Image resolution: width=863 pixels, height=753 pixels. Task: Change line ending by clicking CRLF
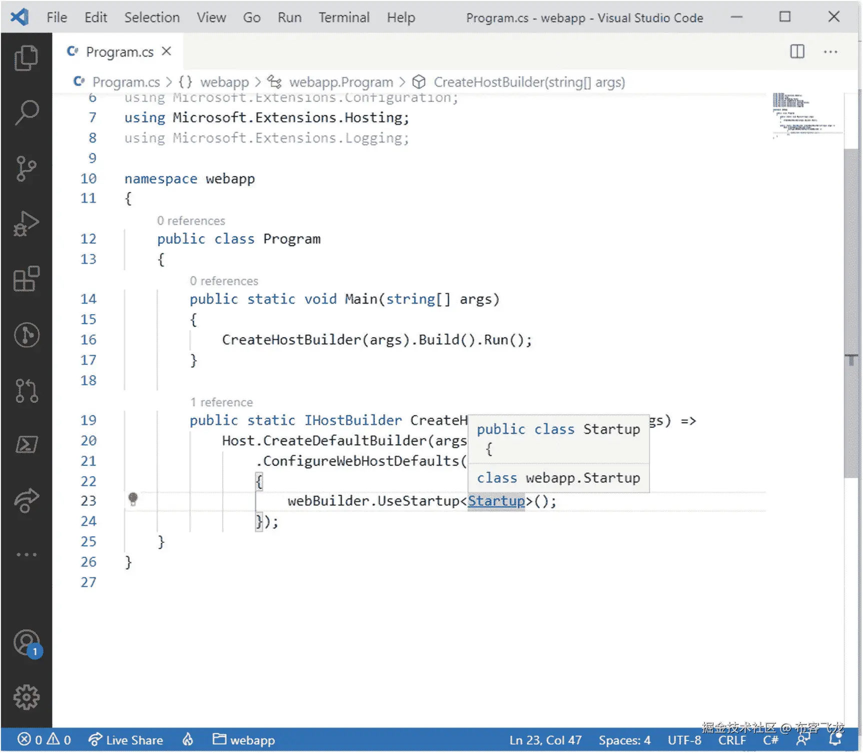(732, 739)
